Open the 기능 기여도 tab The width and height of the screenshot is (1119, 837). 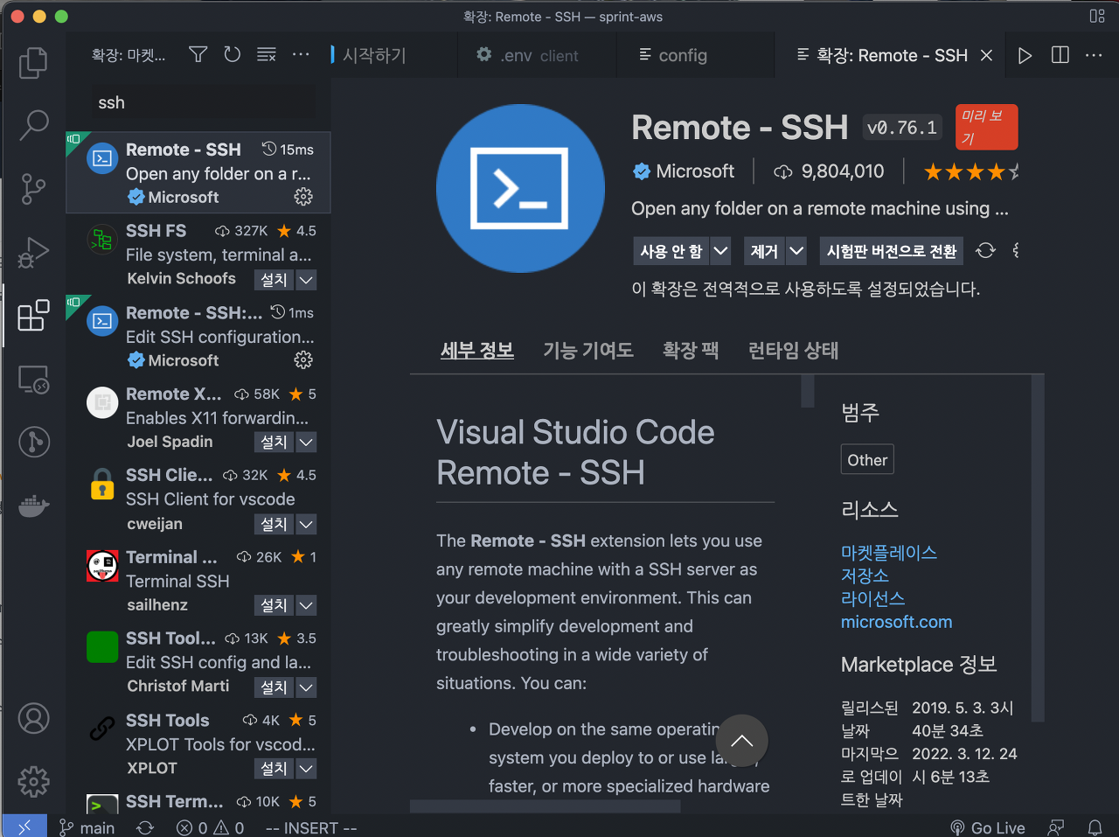tap(588, 351)
